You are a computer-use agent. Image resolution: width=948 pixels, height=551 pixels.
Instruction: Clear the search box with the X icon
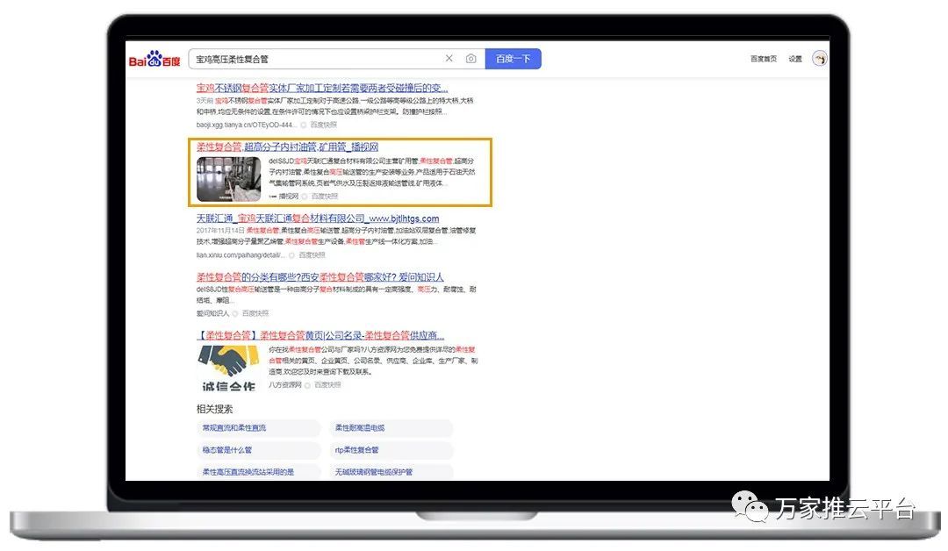(x=449, y=59)
